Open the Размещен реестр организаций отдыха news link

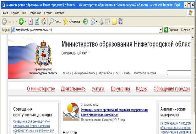click(115, 112)
